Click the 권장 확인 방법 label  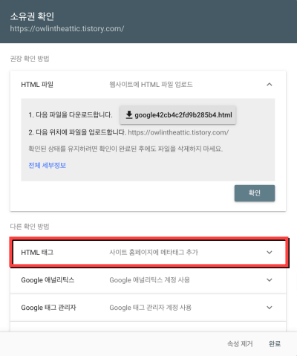coord(30,59)
